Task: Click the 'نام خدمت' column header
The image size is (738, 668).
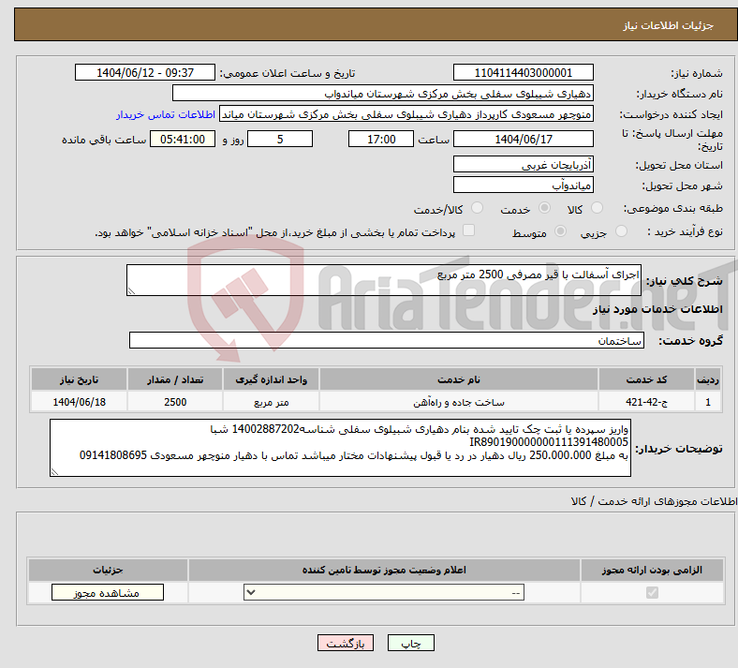Action: click(459, 379)
